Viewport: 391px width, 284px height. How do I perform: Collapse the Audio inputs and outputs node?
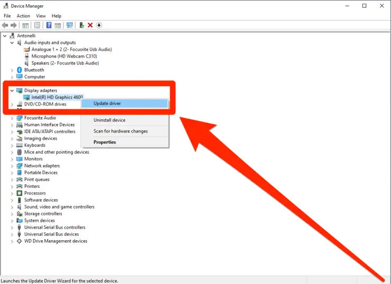[12, 43]
